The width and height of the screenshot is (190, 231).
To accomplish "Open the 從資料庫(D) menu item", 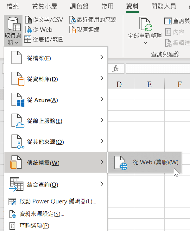I will click(x=56, y=78).
